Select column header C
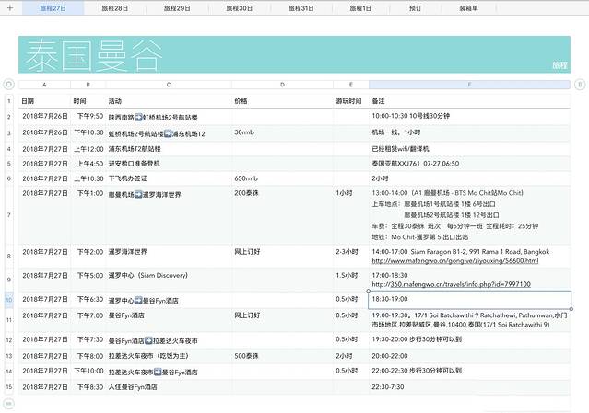This screenshot has height=413, width=589. pyautogui.click(x=169, y=84)
